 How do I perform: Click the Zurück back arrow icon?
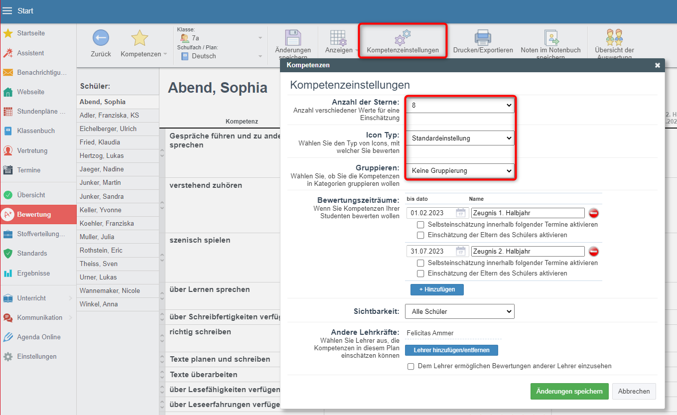coord(101,38)
